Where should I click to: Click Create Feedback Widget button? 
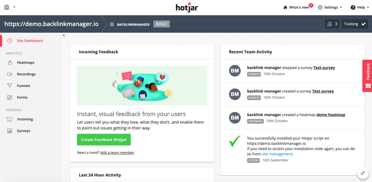click(104, 140)
